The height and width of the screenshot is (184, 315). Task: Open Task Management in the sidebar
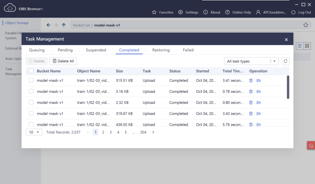tap(13, 71)
